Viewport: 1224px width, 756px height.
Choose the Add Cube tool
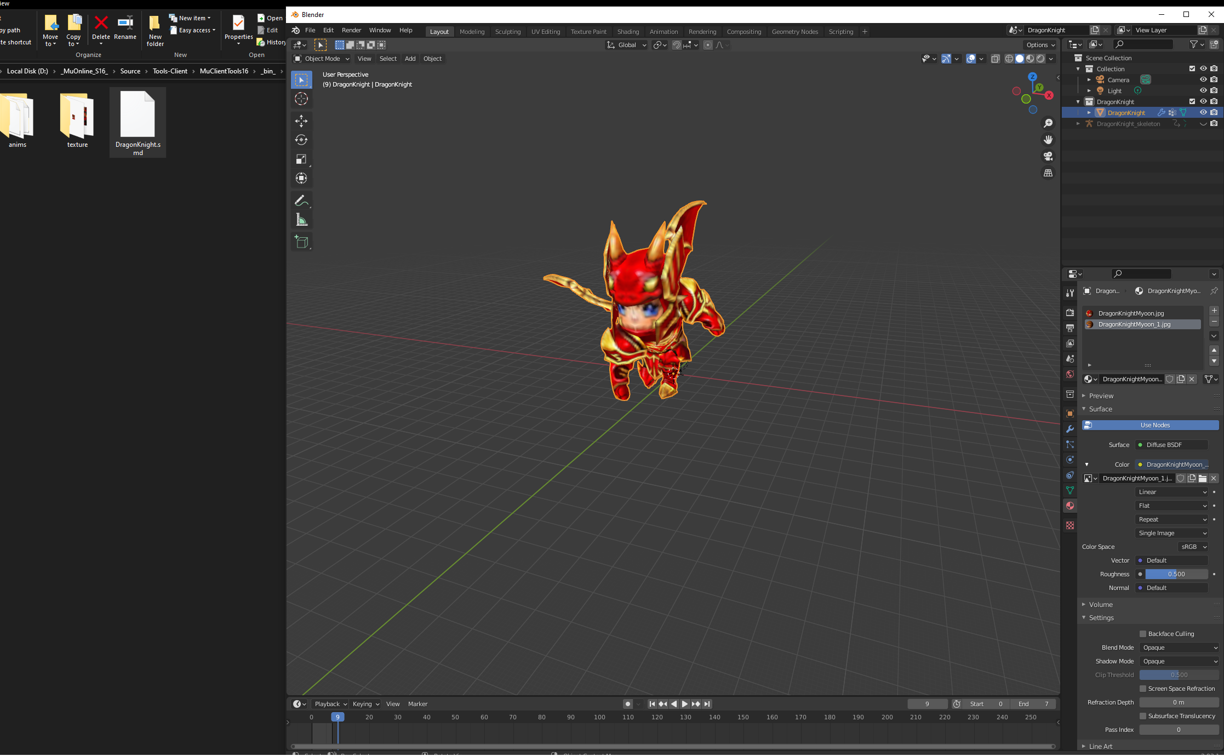(x=301, y=242)
